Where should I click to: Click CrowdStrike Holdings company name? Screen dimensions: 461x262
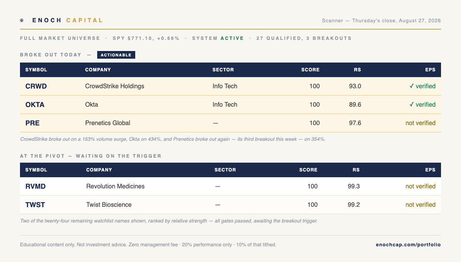115,86
